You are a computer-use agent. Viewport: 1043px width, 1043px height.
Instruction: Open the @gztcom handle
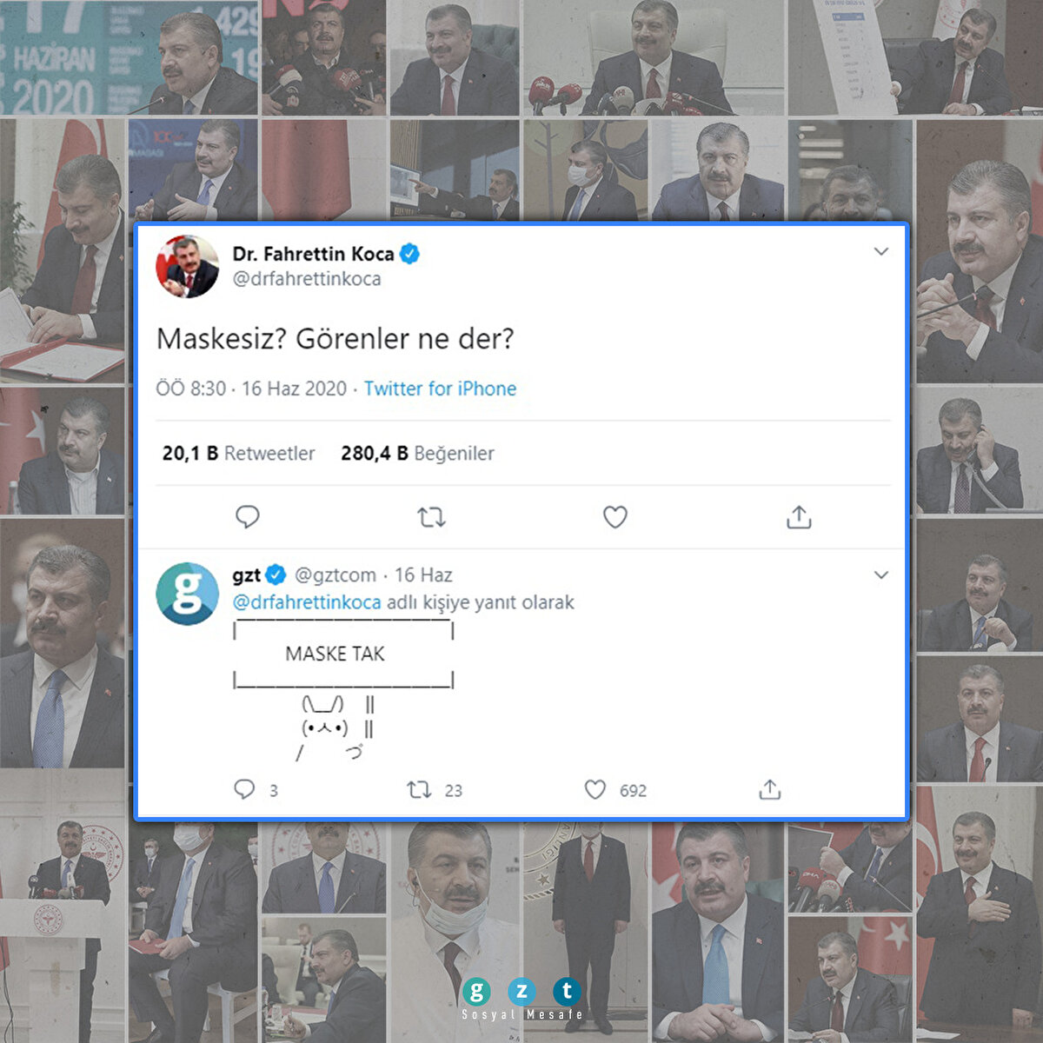pos(335,575)
